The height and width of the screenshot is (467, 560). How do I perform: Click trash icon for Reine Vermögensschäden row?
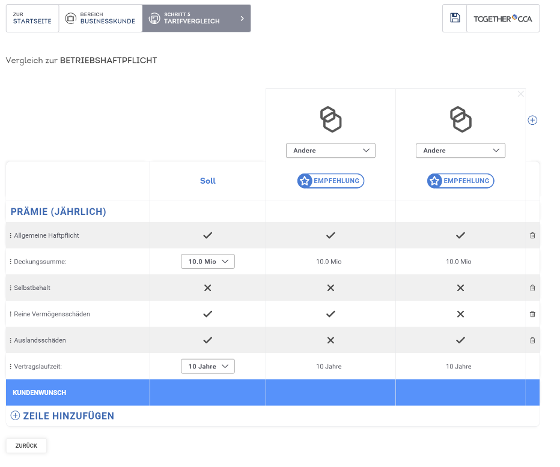pos(532,314)
